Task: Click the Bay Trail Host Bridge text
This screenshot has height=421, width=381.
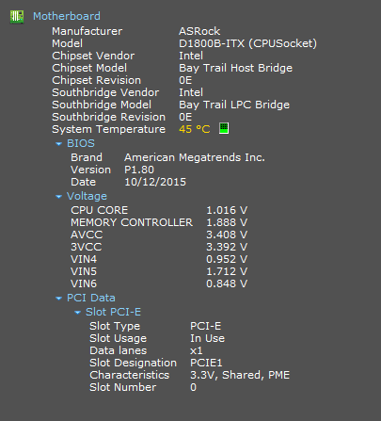Action: pos(235,68)
